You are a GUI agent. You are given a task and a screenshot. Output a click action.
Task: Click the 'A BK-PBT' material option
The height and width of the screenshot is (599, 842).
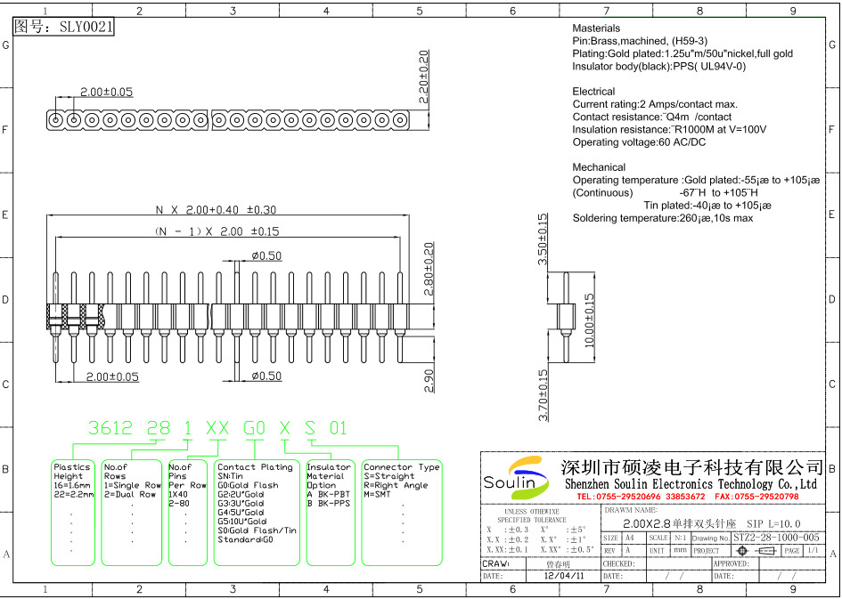(x=328, y=495)
